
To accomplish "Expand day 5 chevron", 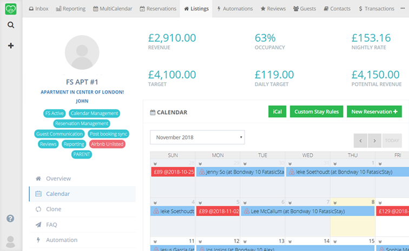I will tap(200, 203).
